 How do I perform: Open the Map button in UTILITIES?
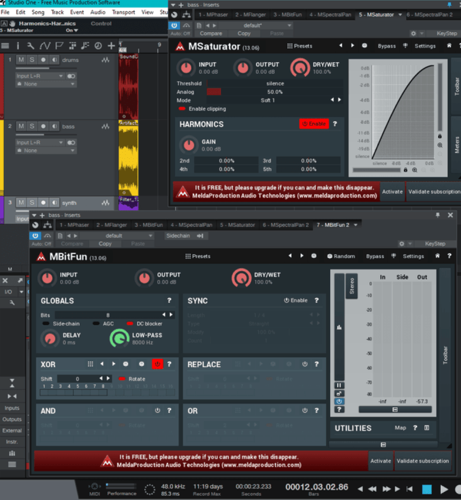pos(400,428)
